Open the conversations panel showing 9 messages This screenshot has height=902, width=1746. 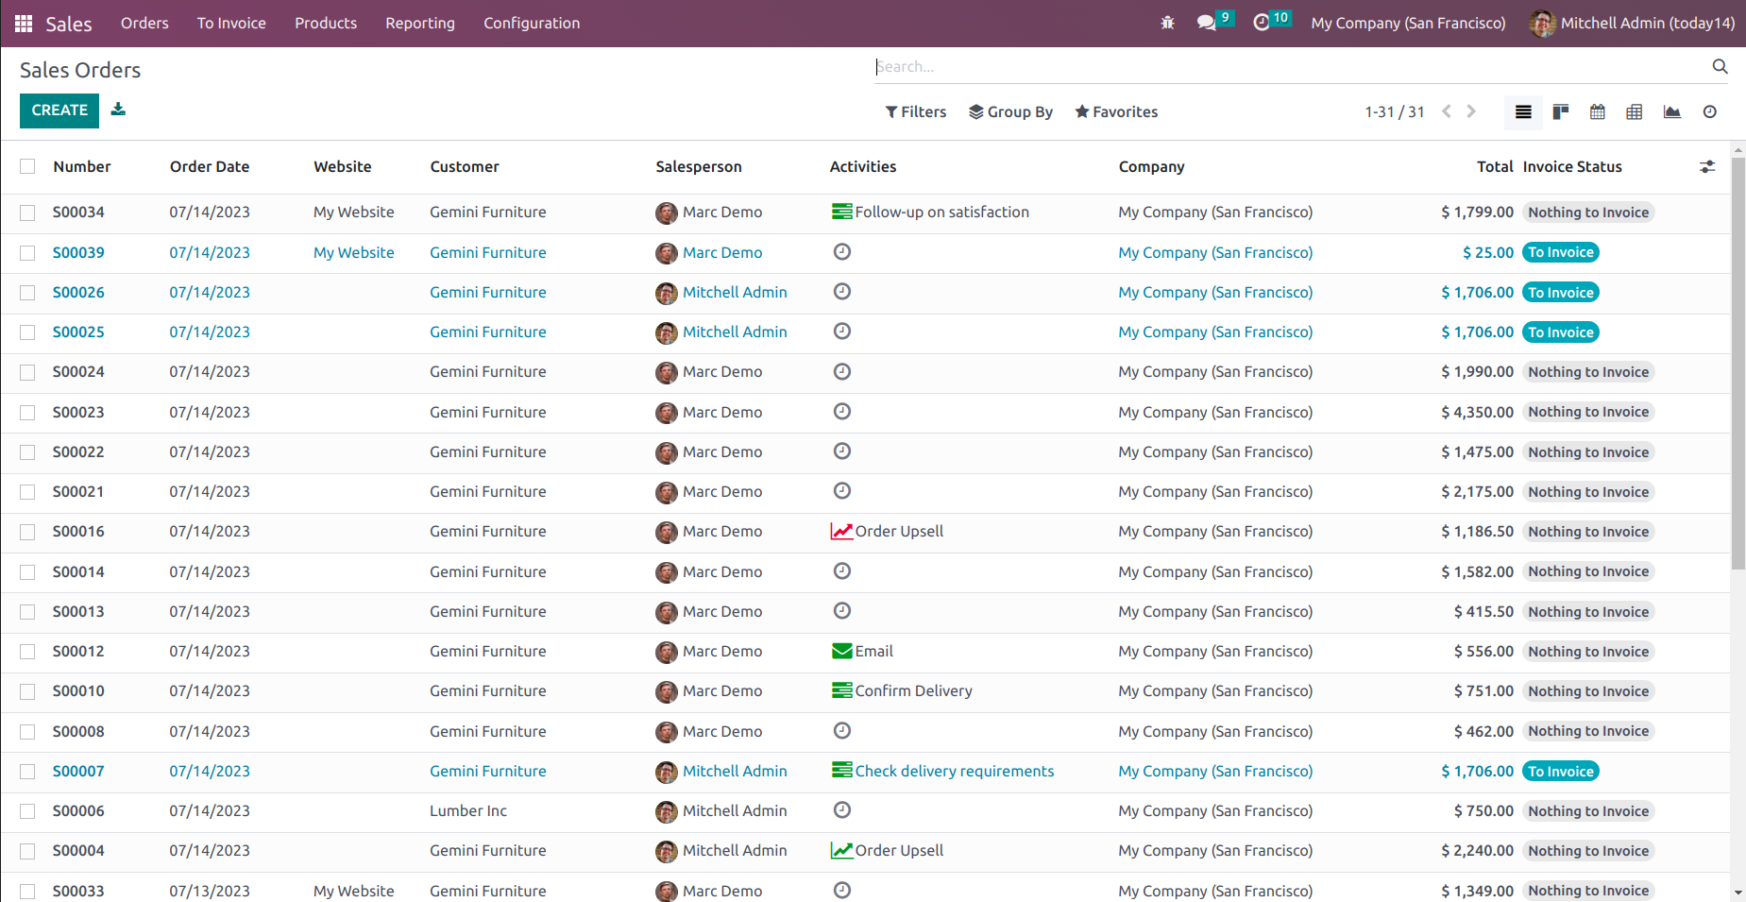pos(1209,22)
